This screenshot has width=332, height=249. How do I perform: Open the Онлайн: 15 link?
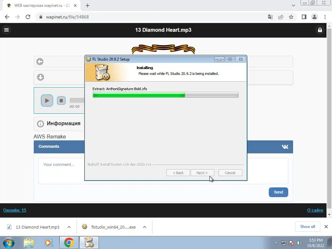click(x=15, y=210)
